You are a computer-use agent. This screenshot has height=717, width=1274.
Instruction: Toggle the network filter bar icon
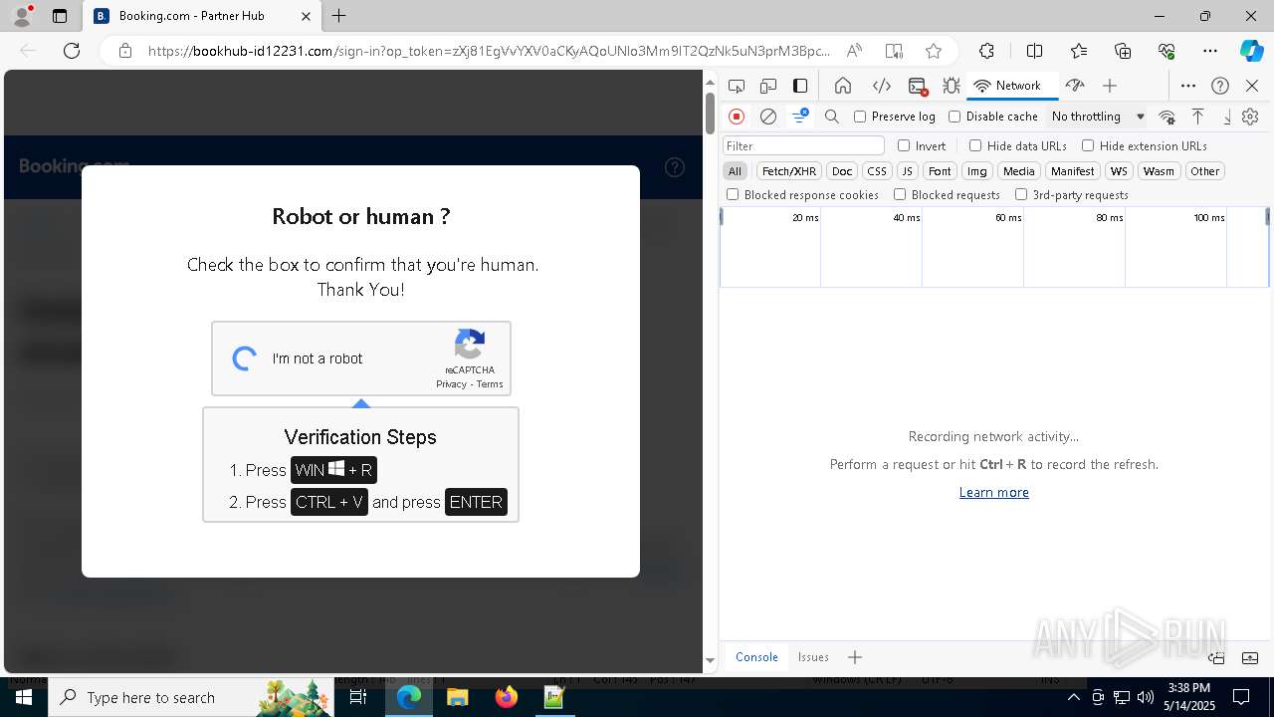tap(800, 117)
